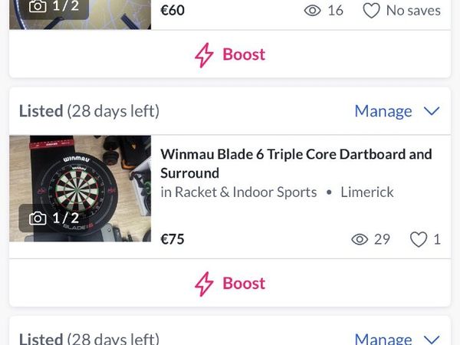Viewport: 460px width, 345px height.
Task: Click the eye views icon showing 29
Action: point(359,239)
